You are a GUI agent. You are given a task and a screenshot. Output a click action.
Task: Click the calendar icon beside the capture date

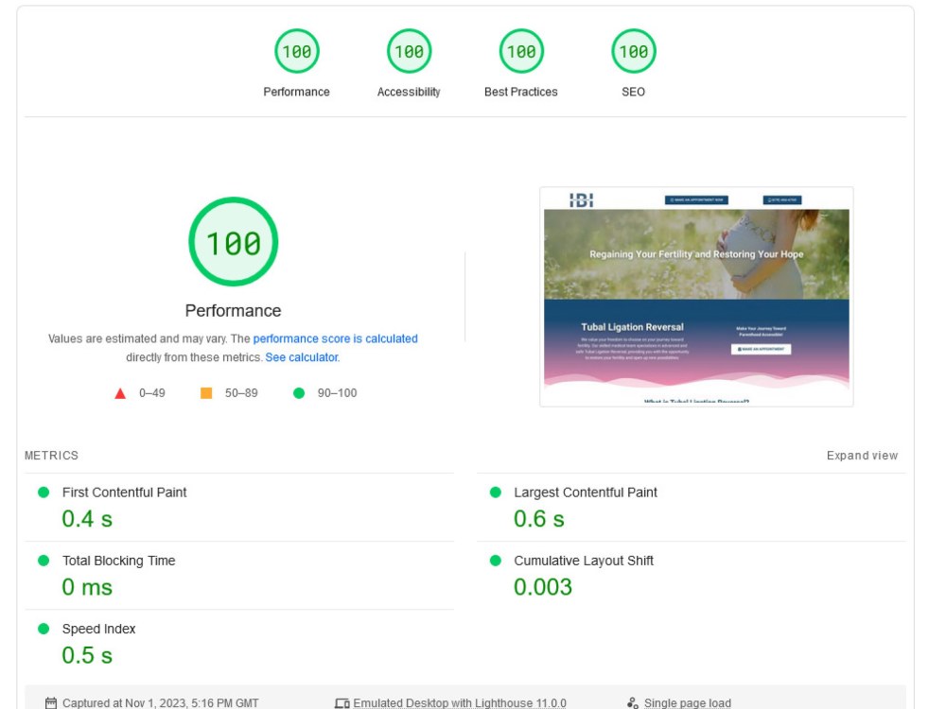[x=51, y=703]
